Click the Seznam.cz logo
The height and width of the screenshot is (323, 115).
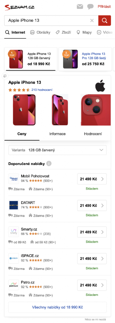(x=20, y=7)
